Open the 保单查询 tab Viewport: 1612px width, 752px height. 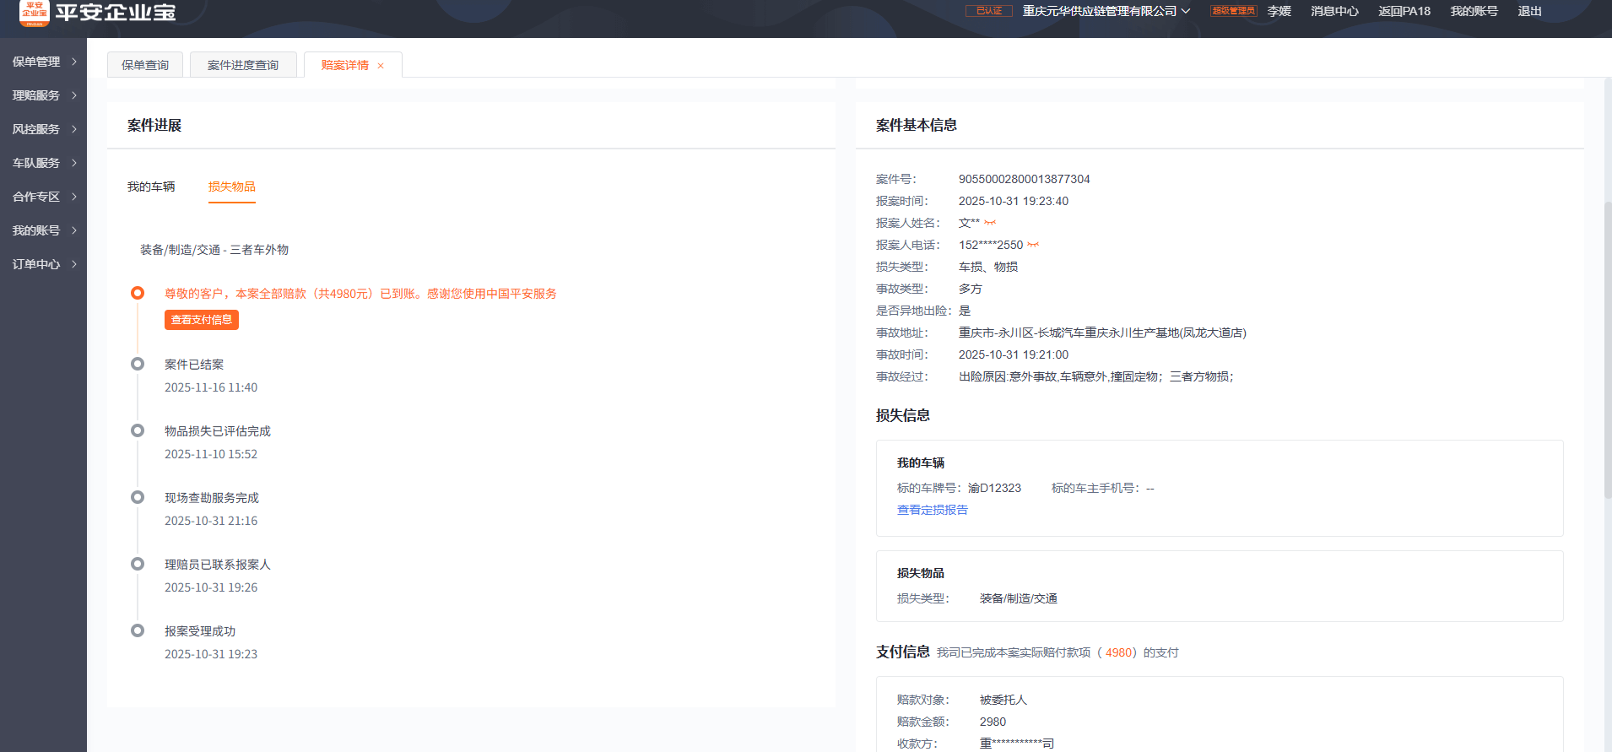click(x=145, y=65)
